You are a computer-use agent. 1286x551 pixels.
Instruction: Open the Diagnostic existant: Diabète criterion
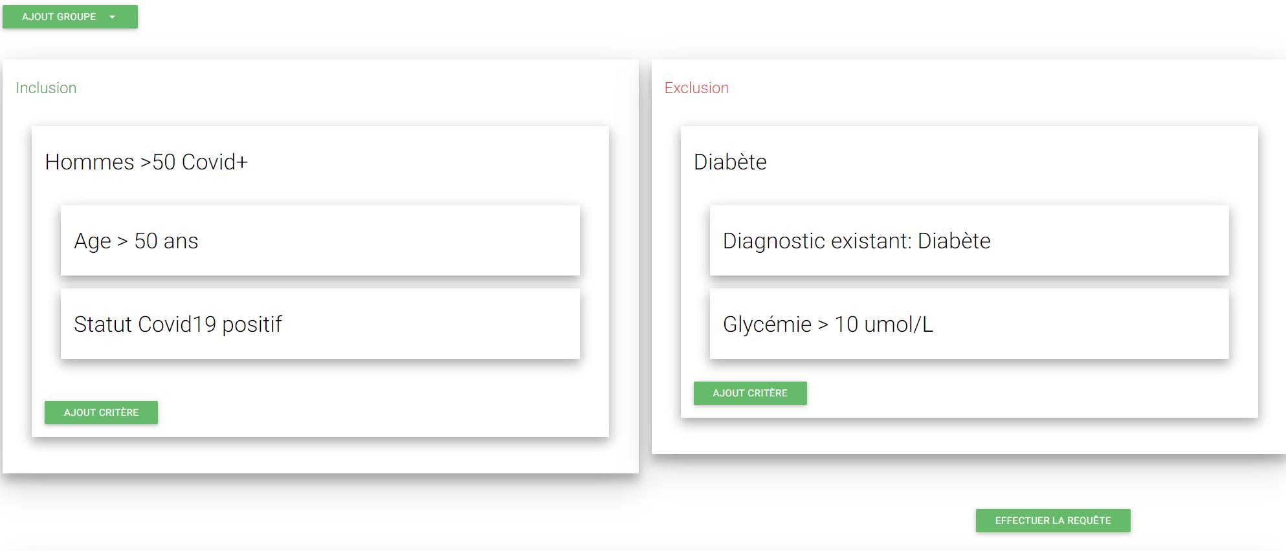pos(969,241)
